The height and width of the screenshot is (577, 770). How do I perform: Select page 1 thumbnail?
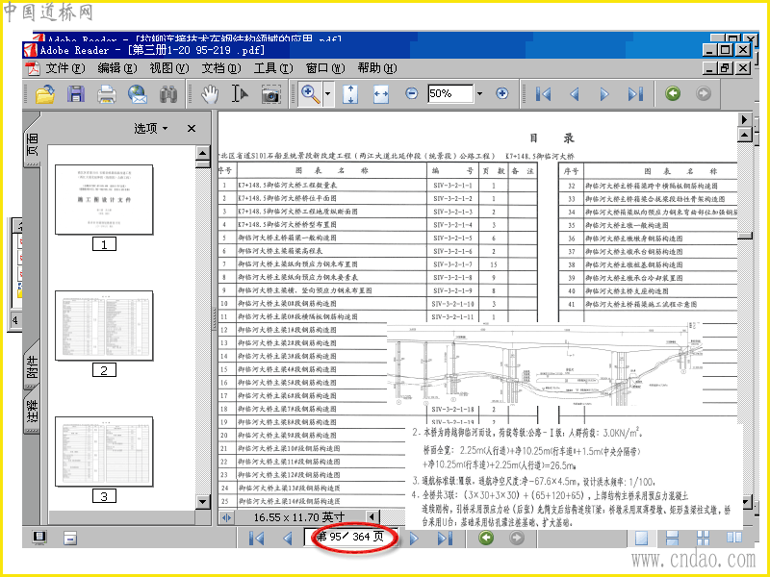pyautogui.click(x=104, y=199)
